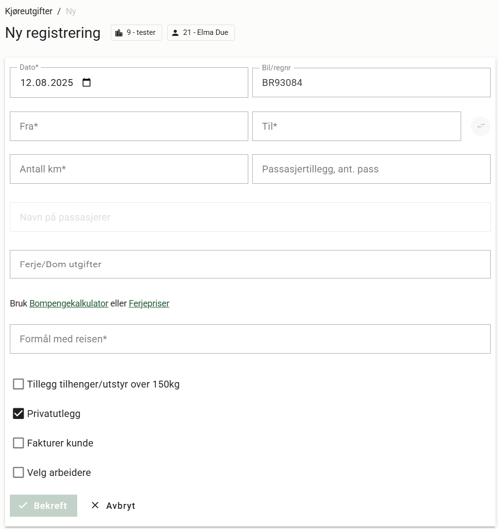Tick the Fakturer kunde checkbox
Screen dimensions: 499x529
point(18,443)
